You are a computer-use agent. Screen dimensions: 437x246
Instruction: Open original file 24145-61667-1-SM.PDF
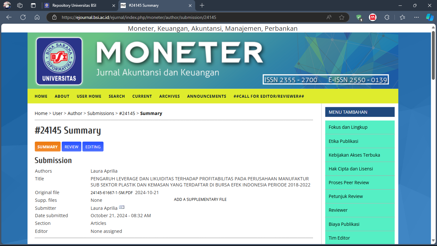click(x=112, y=193)
